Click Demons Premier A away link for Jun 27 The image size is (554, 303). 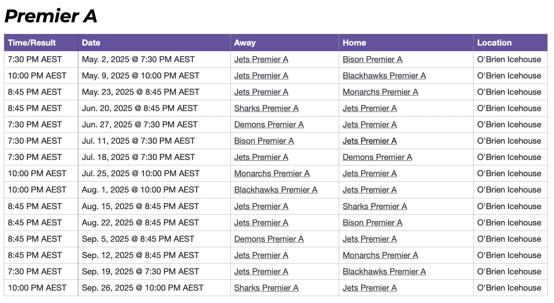[269, 125]
